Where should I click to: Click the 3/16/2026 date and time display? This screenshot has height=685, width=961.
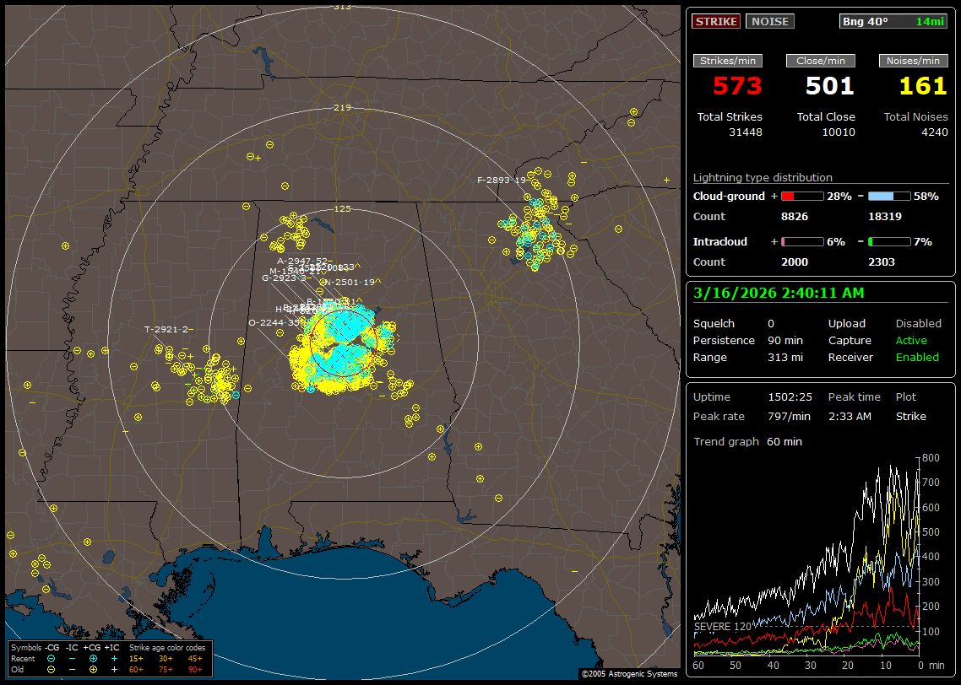point(777,294)
